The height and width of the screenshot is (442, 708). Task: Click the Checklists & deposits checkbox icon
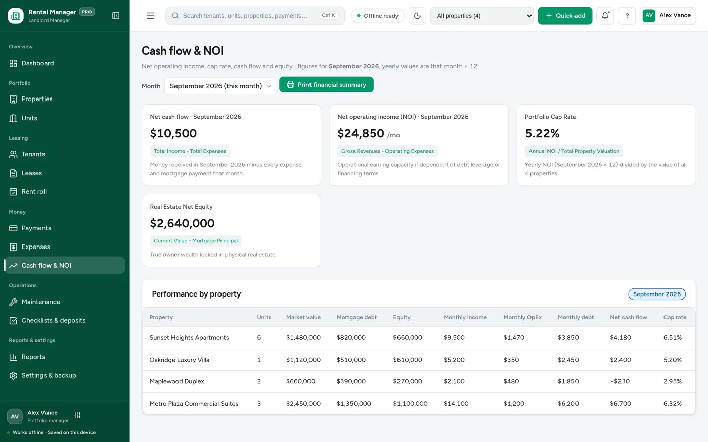13,321
